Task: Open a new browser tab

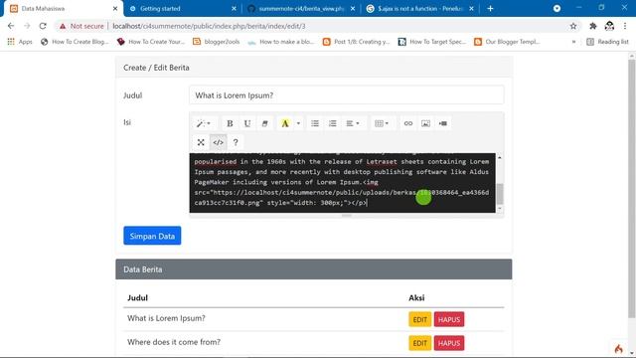Action: [490, 9]
